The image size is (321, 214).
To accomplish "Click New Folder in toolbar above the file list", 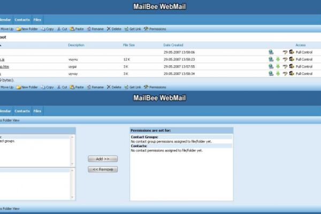I will [27, 29].
